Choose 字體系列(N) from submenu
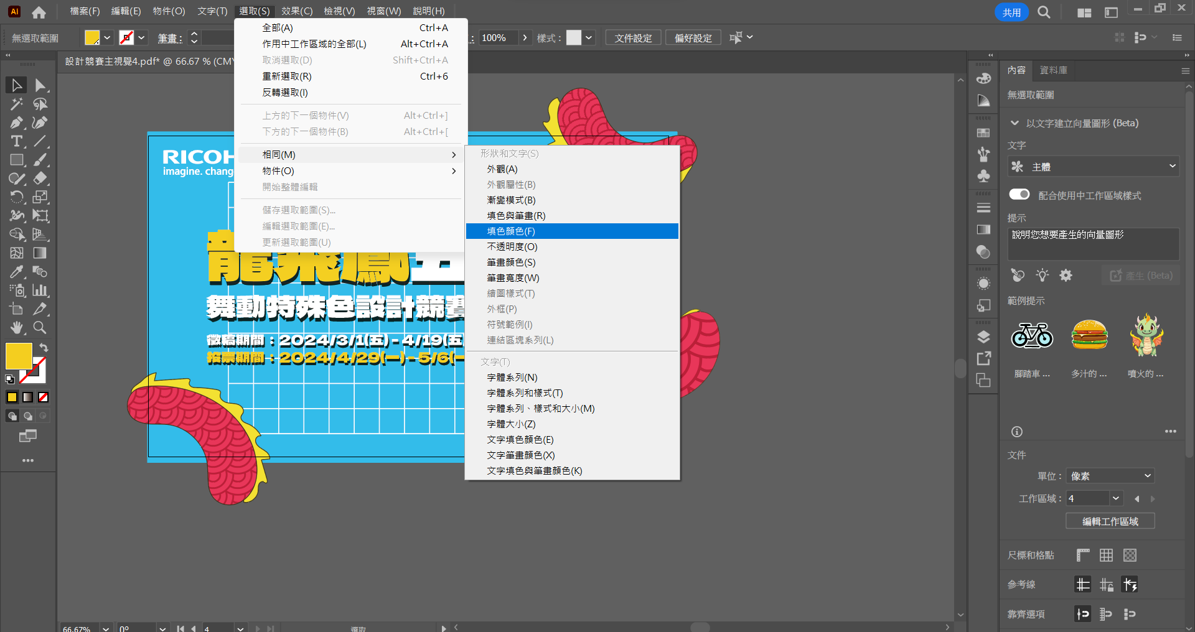The height and width of the screenshot is (632, 1195). 572,377
